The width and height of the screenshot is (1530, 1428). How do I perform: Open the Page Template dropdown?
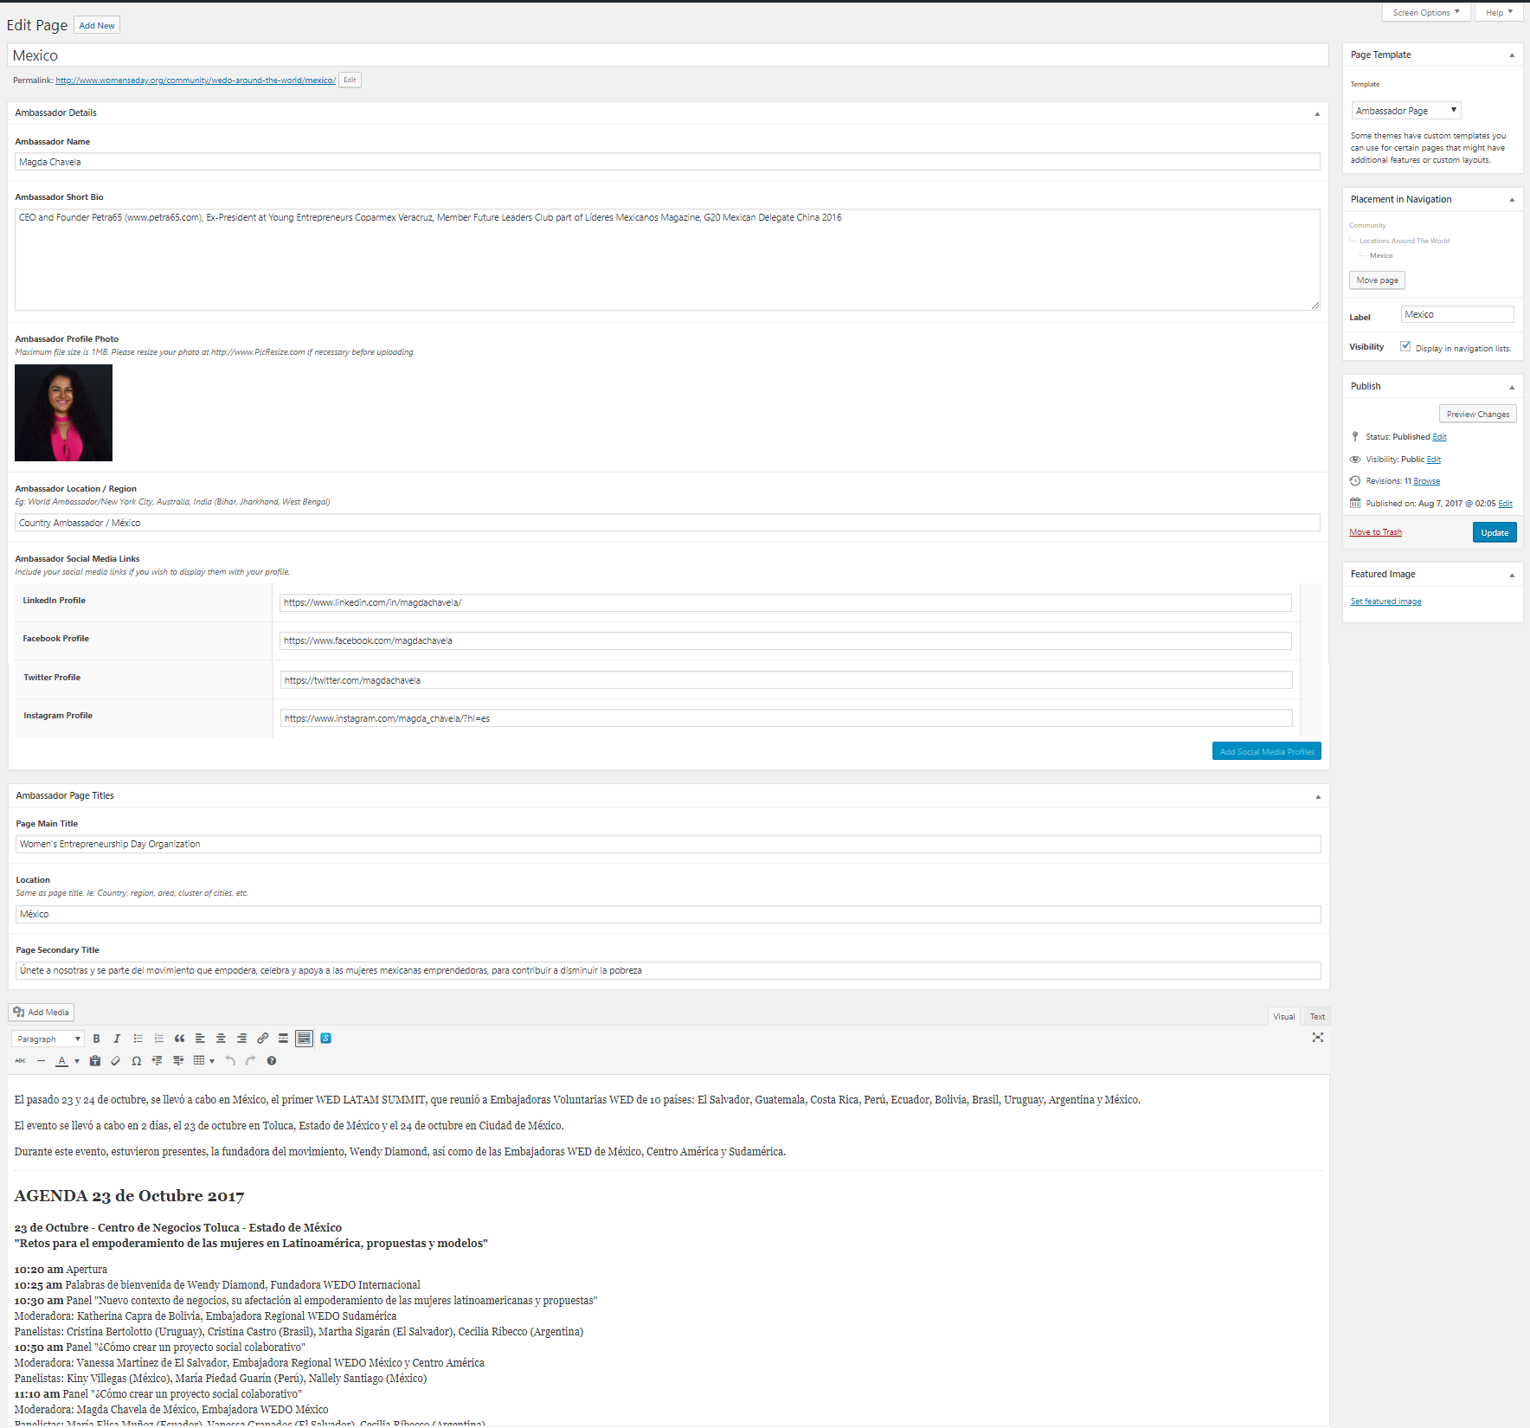(x=1405, y=110)
